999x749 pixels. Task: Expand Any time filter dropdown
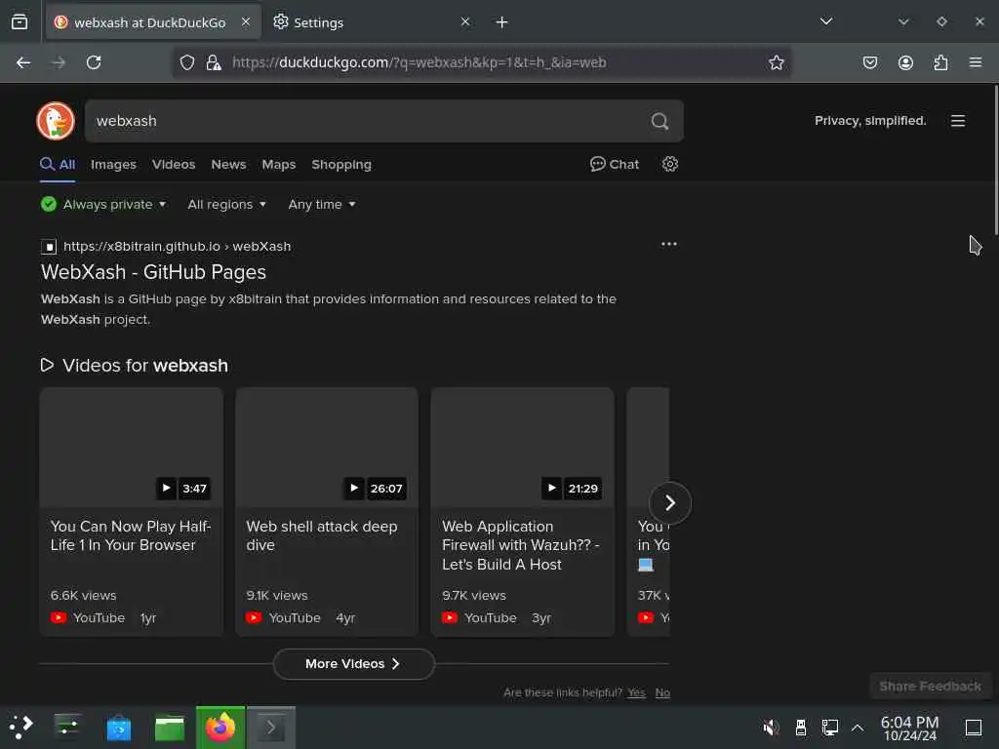(x=322, y=205)
